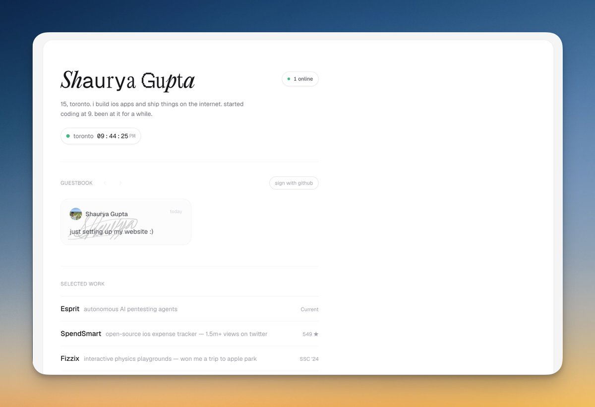Screen dimensions: 595x407
Task: Click the "Current" status on the Esprit row
Action: [x=309, y=309]
